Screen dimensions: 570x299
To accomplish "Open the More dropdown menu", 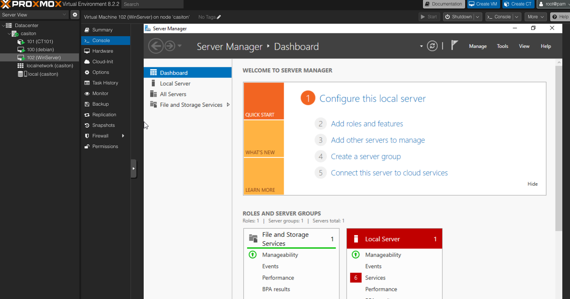I will 536,17.
